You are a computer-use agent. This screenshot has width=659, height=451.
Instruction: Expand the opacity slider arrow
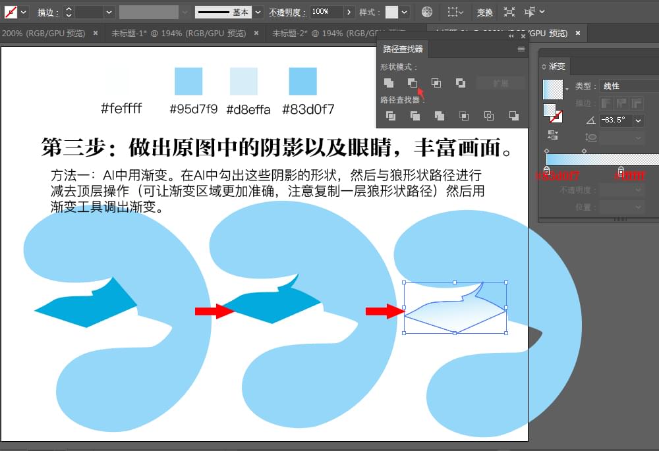pos(349,12)
